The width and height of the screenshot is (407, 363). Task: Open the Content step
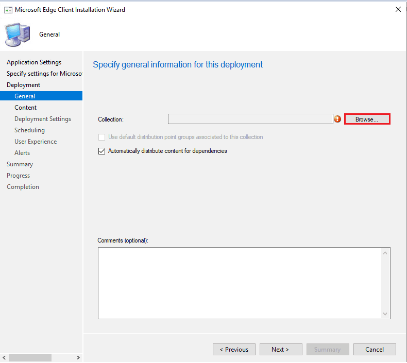25,108
